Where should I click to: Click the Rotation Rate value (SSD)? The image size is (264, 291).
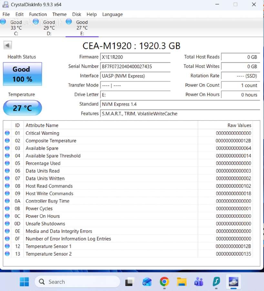coord(241,76)
